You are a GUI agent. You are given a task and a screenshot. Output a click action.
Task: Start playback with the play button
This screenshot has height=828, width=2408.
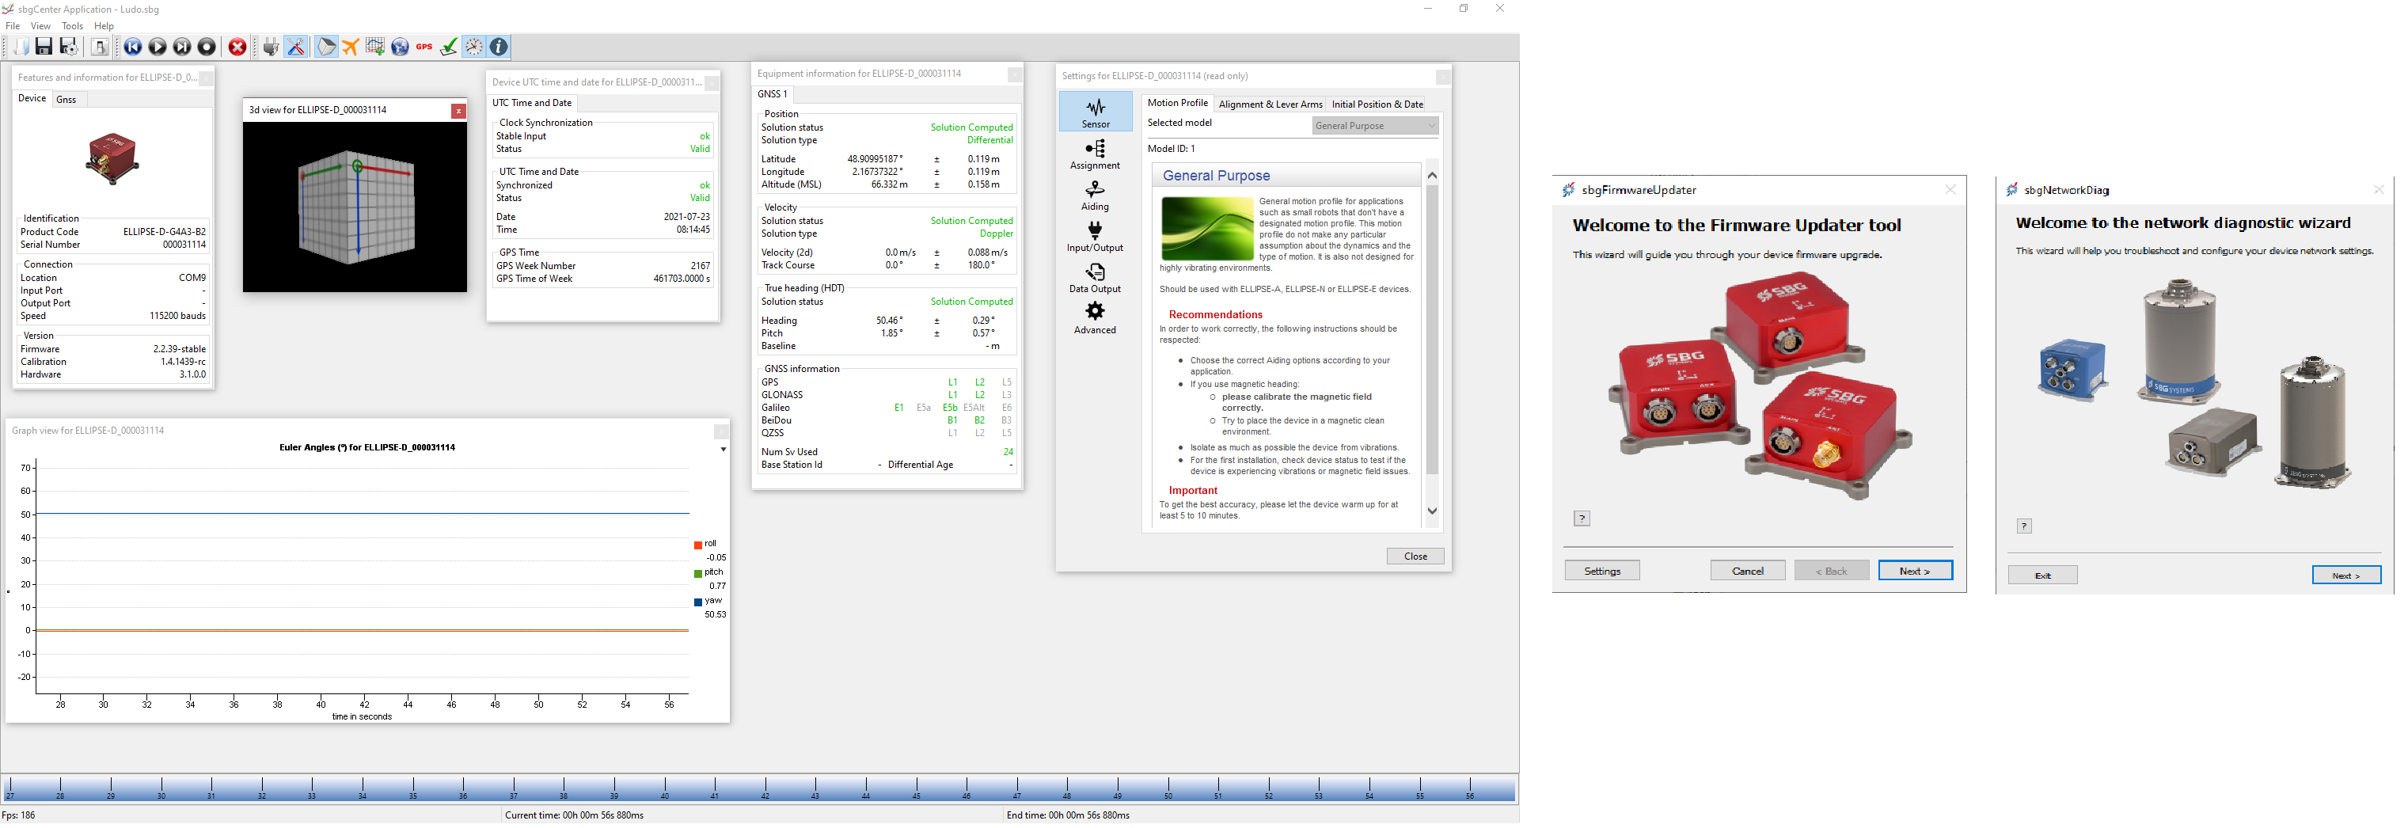pos(157,47)
